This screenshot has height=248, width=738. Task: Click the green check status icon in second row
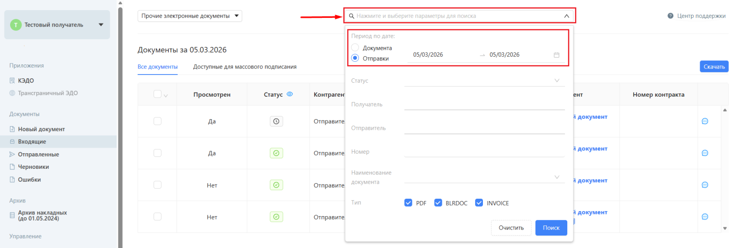(276, 153)
